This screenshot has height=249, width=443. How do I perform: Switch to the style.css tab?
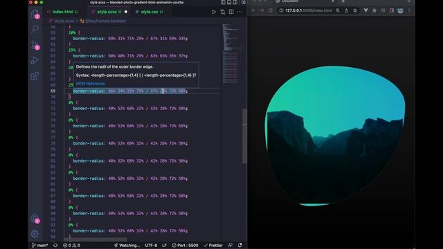pos(150,12)
